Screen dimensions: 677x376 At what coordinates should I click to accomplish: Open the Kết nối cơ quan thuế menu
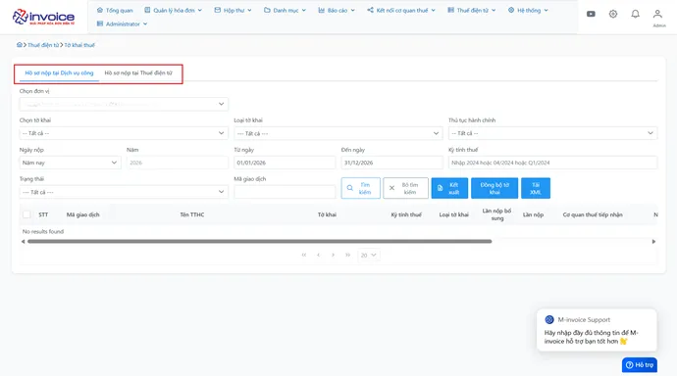pyautogui.click(x=401, y=10)
